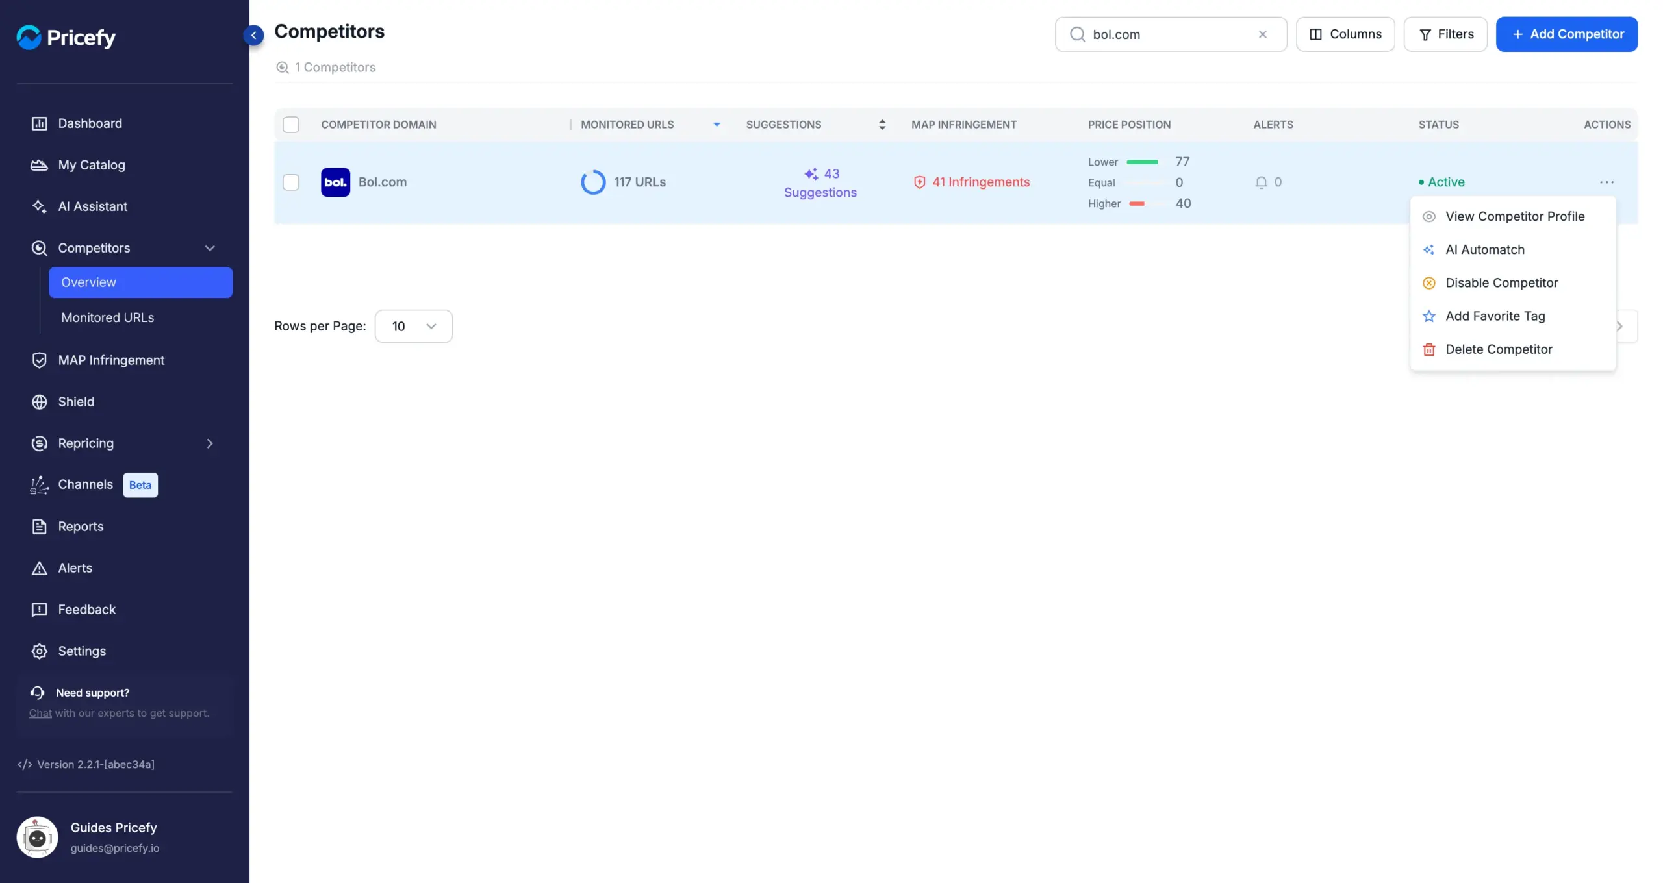Click the Active status label

point(1441,182)
